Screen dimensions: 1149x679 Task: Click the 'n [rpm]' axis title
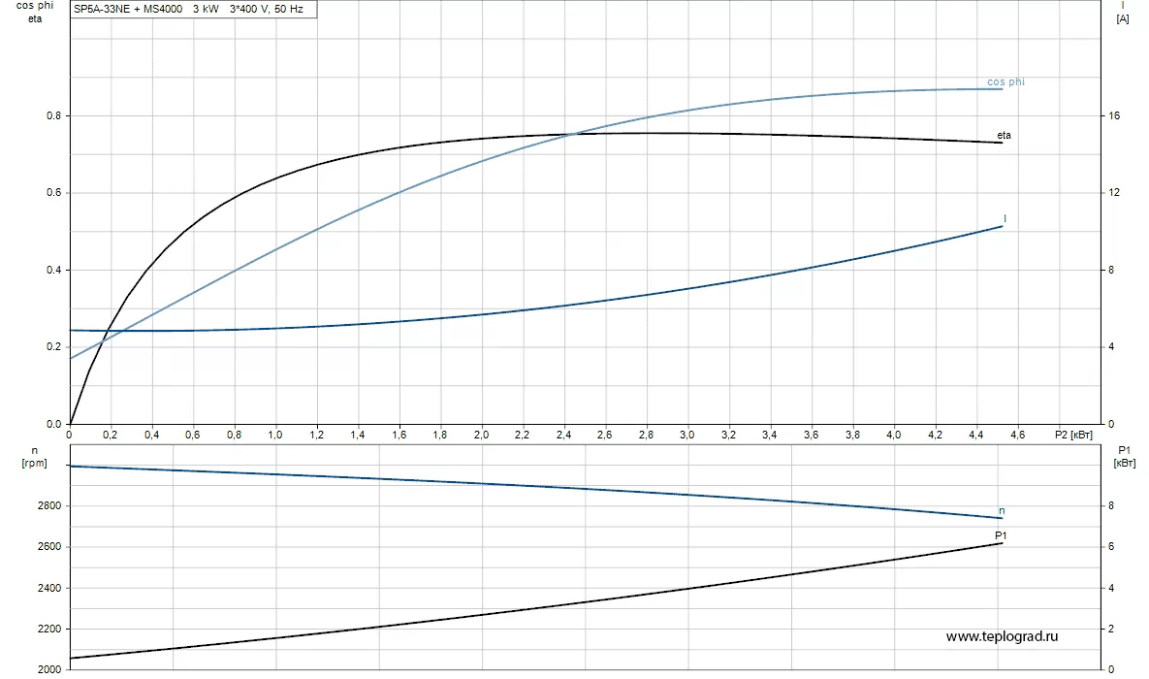tap(33, 457)
